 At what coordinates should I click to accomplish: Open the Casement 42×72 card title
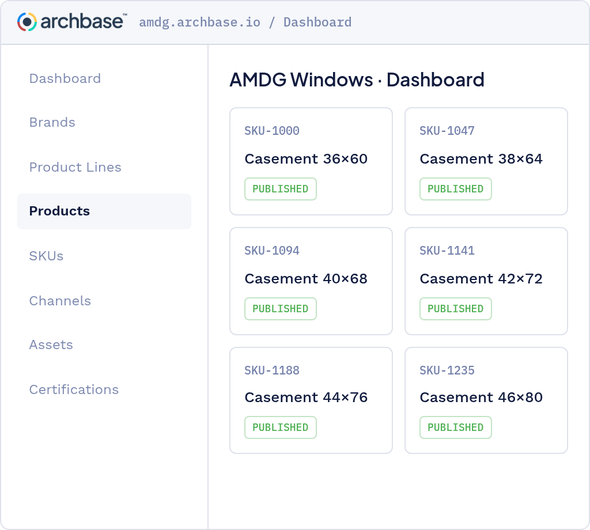pos(481,279)
